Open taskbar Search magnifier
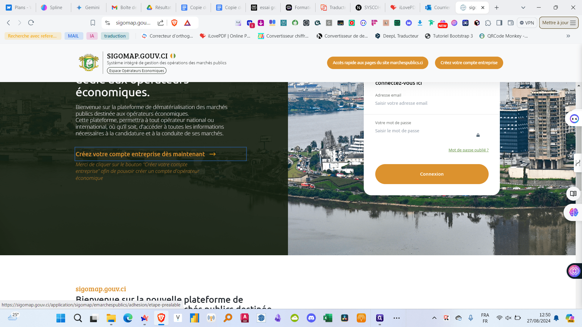 [x=78, y=318]
